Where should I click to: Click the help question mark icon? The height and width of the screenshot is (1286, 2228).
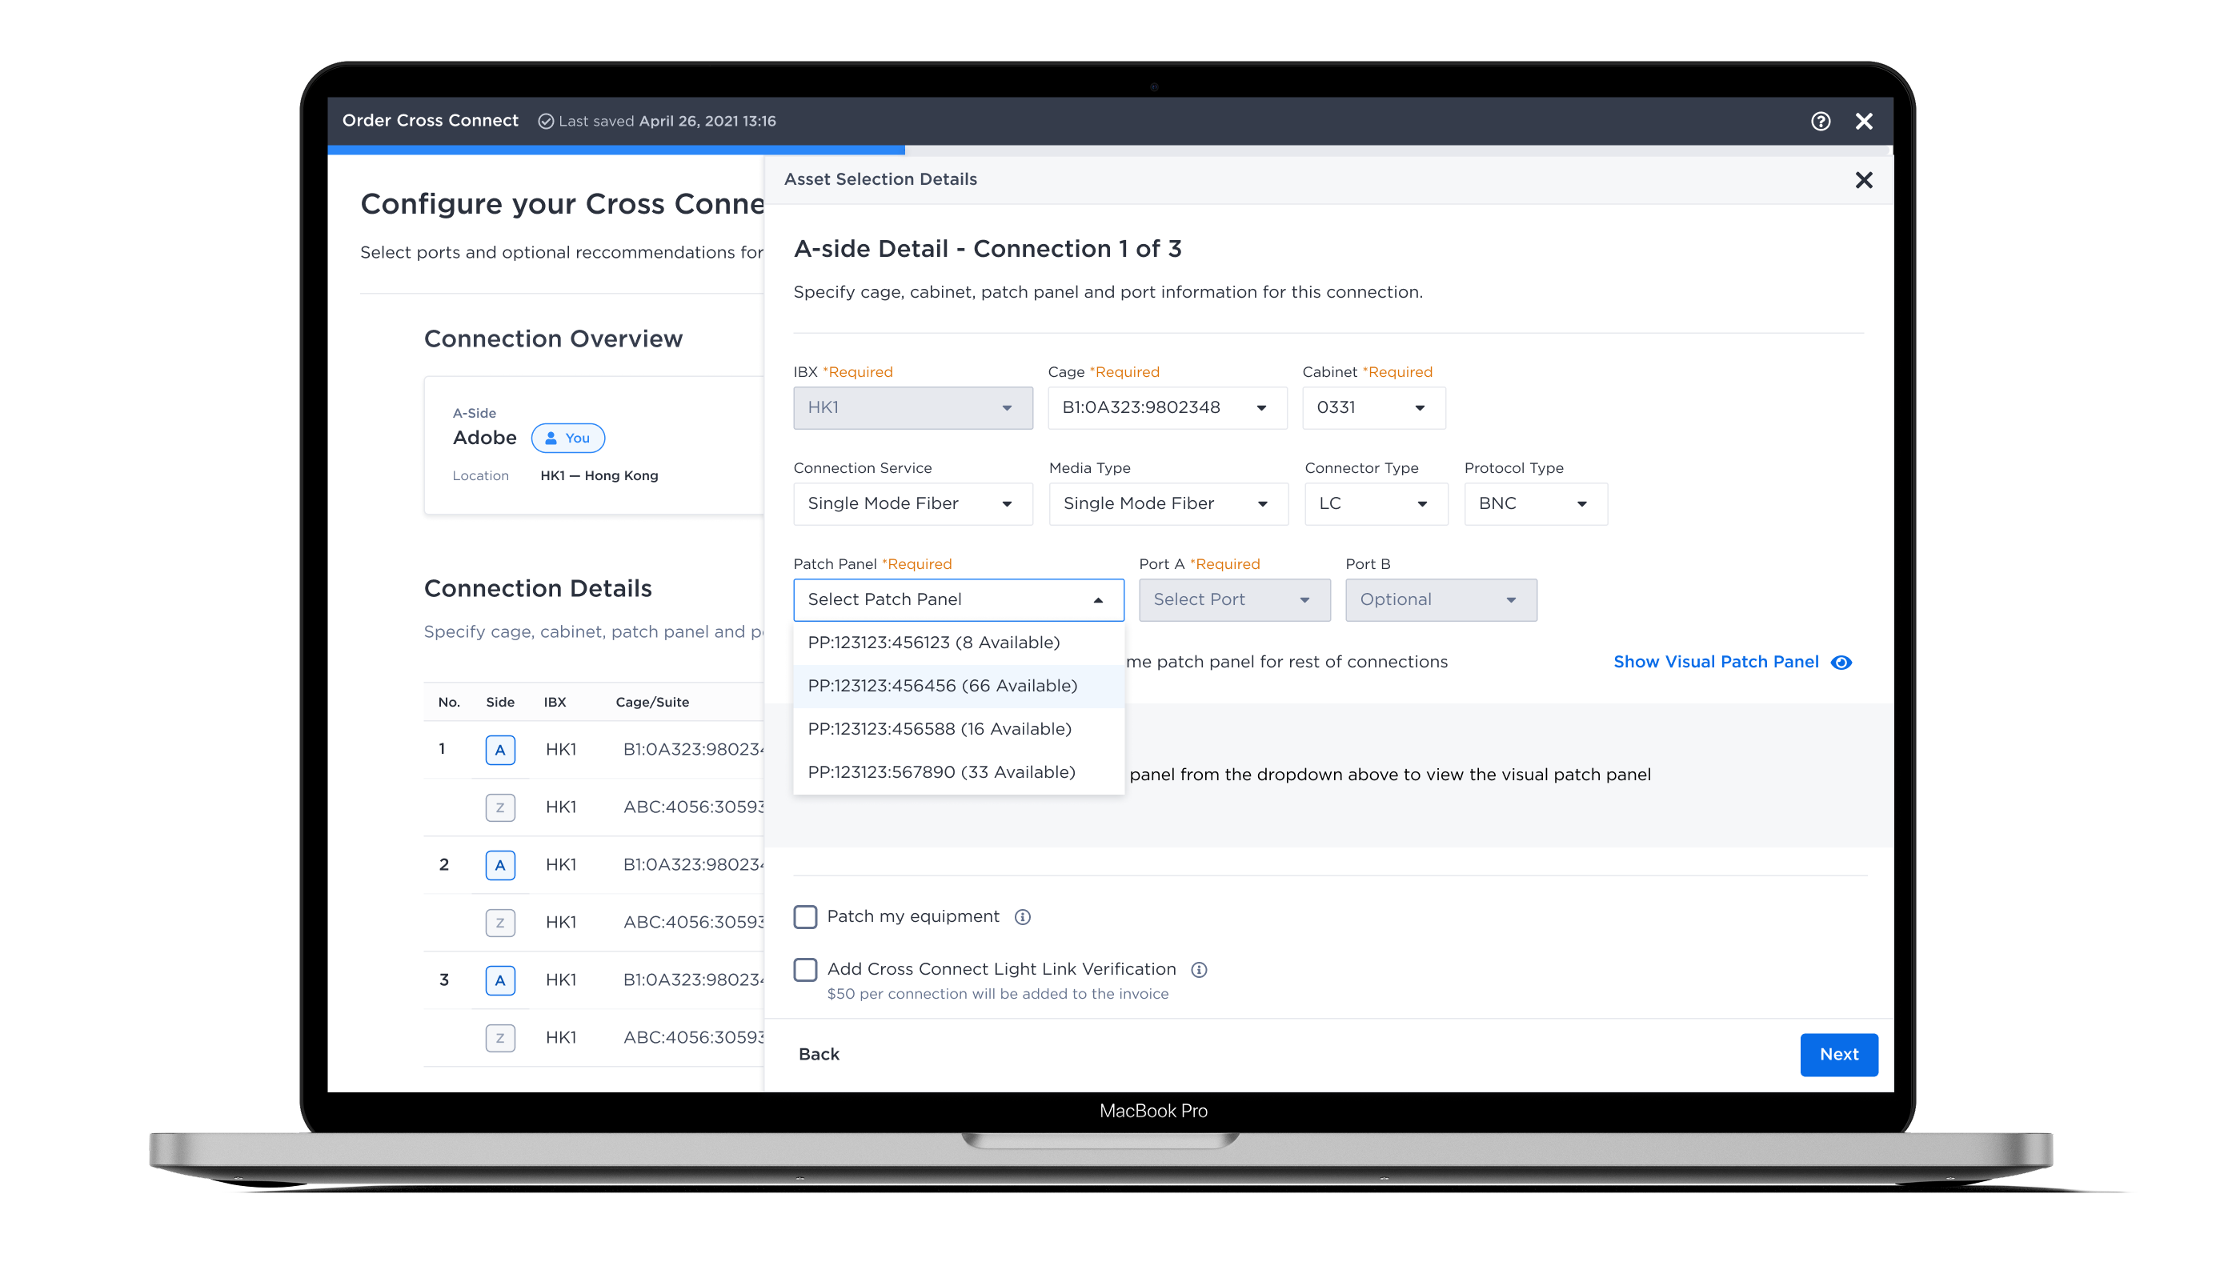pyautogui.click(x=1820, y=121)
